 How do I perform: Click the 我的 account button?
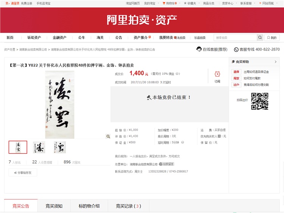tap(272, 37)
